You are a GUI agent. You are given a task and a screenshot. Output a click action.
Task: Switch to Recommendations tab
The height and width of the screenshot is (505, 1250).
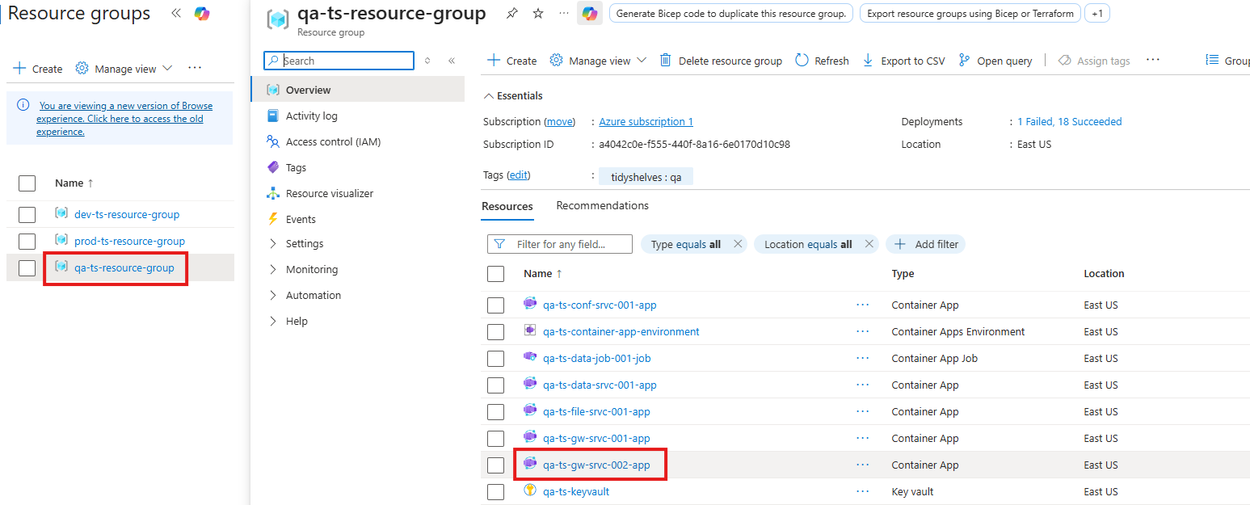tap(602, 205)
